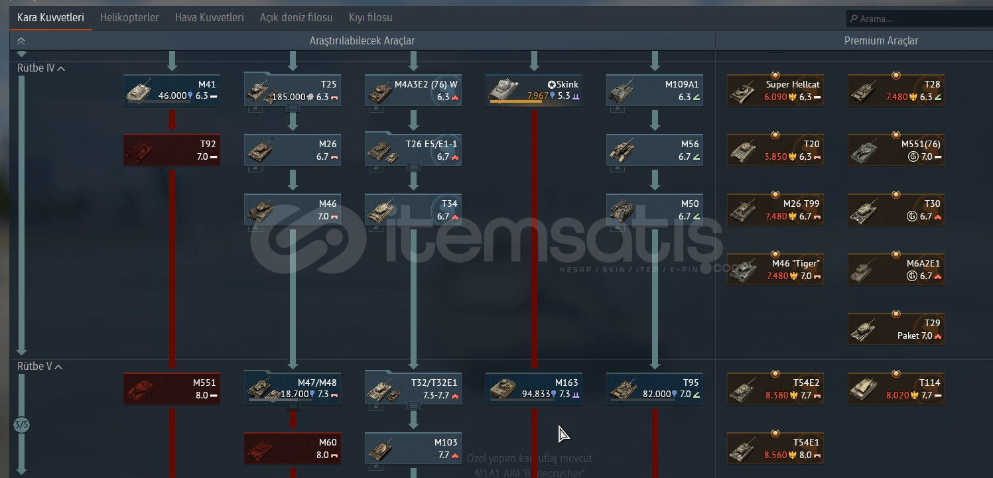Switch to the Kıyı filosu tab
Screen dimensions: 993x478
[371, 18]
